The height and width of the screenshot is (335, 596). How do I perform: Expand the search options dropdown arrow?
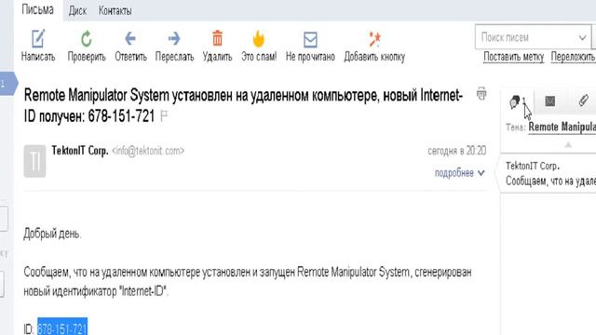point(582,37)
